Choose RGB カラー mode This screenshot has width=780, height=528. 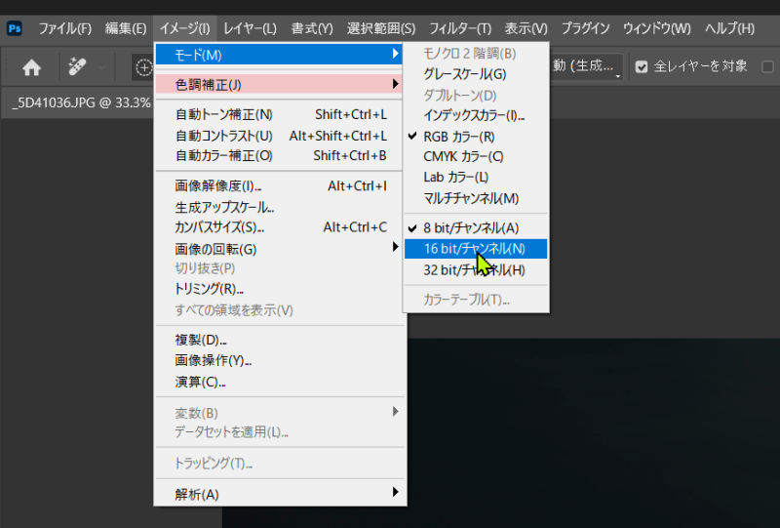(x=458, y=136)
